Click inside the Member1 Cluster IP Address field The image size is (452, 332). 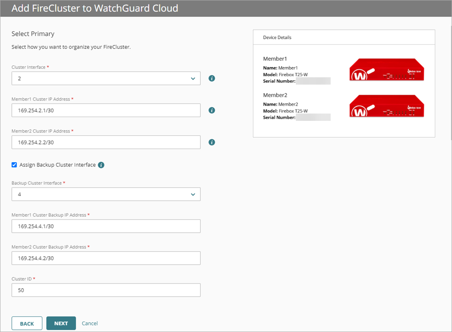click(x=106, y=110)
